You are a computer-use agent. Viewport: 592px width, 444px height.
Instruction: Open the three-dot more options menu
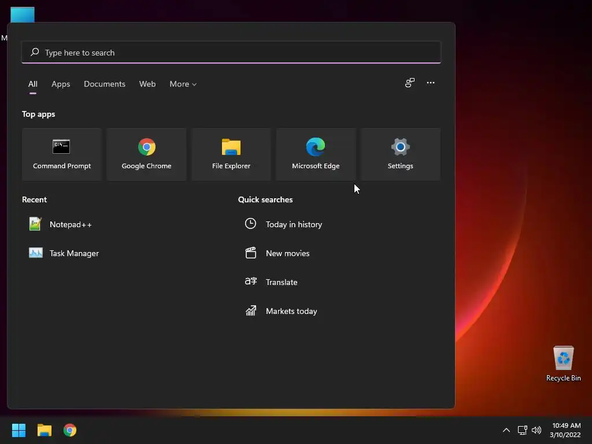coord(430,83)
